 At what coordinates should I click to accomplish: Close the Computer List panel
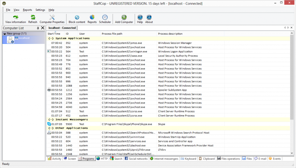pos(43,28)
